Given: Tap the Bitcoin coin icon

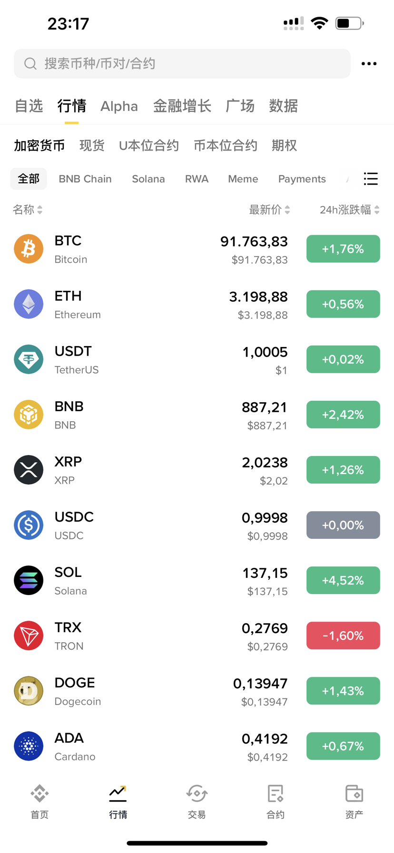Looking at the screenshot, I should pos(29,249).
